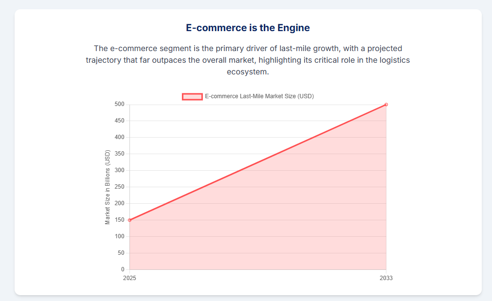Click the 250 y-axis tick label
Screen dimensions: 492x301
120,187
